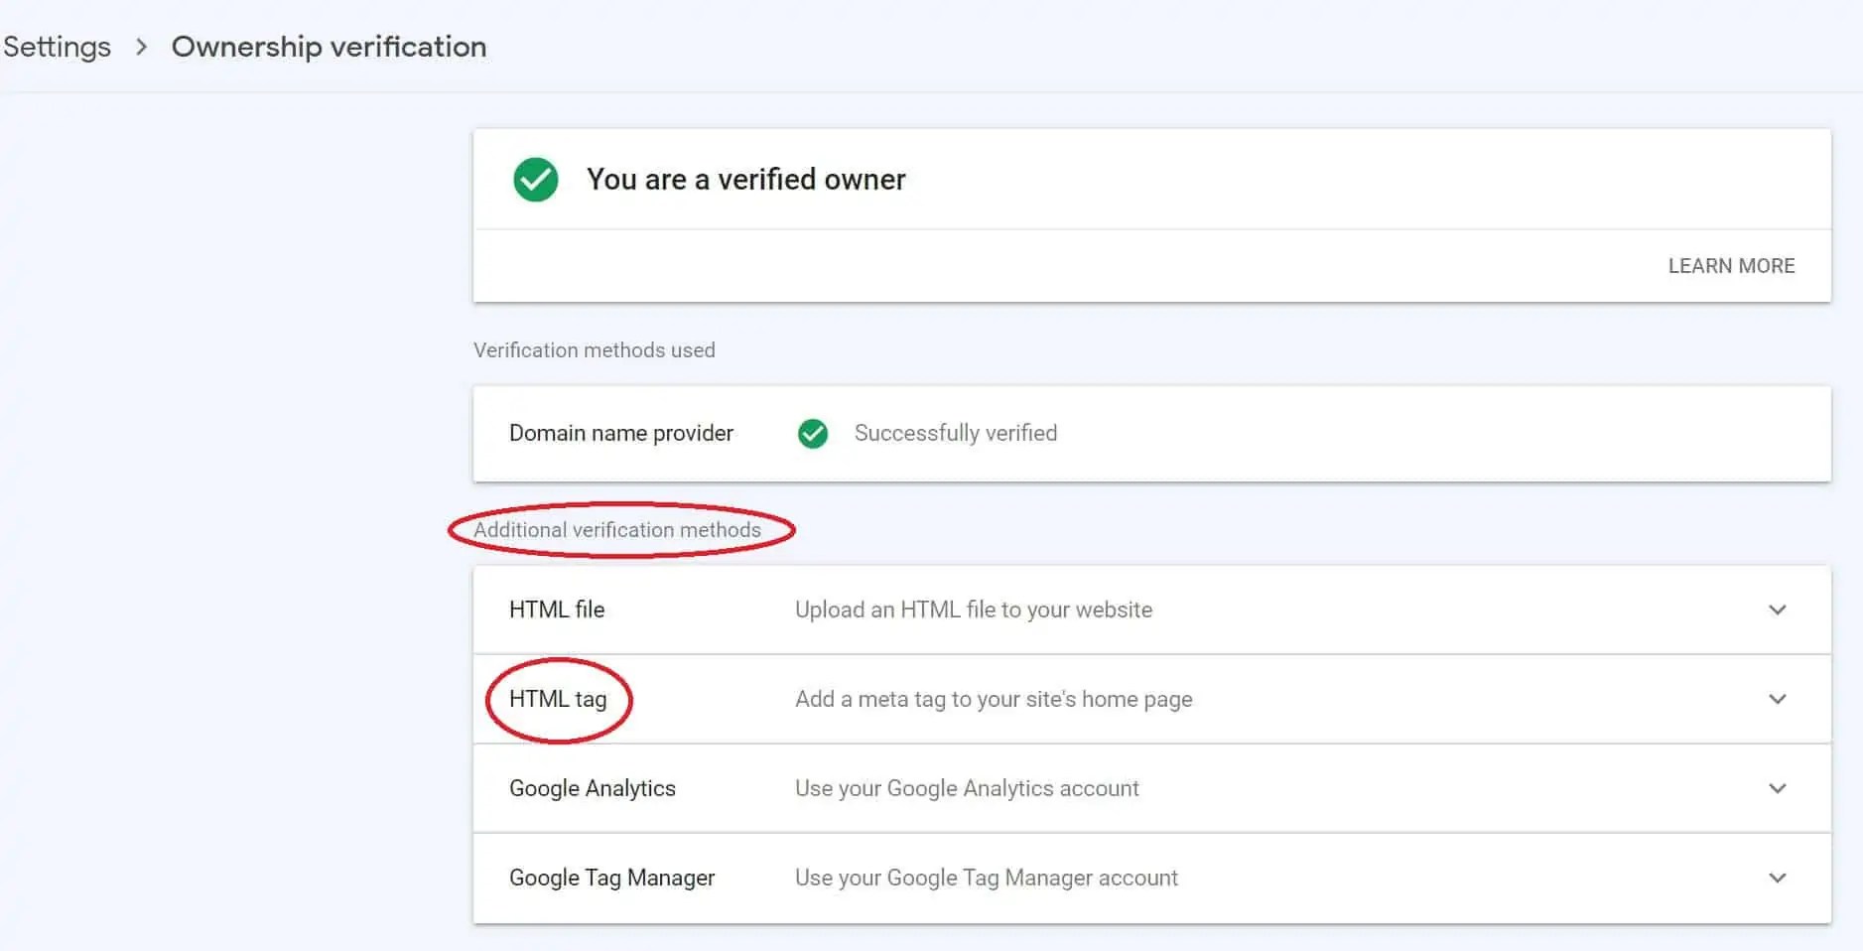This screenshot has width=1863, height=951.
Task: Expand the Google Analytics method details
Action: pos(1777,788)
